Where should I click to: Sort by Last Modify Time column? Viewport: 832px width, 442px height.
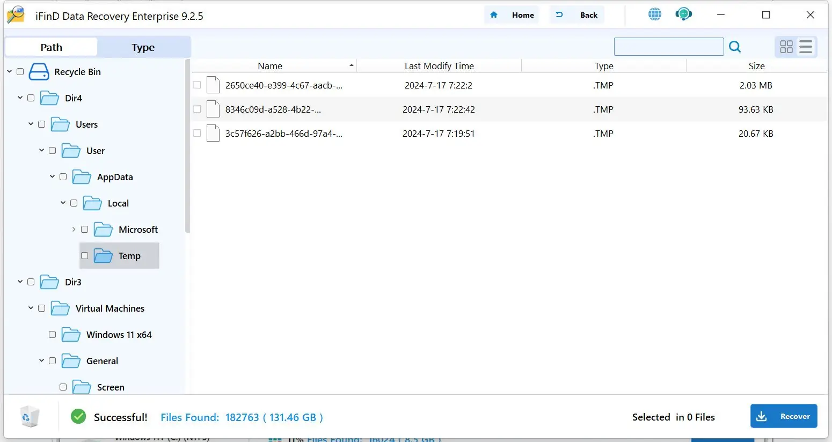point(439,66)
